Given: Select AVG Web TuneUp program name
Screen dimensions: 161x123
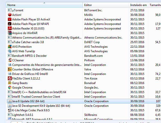Looking at the screenshot, I should [x=24, y=51].
